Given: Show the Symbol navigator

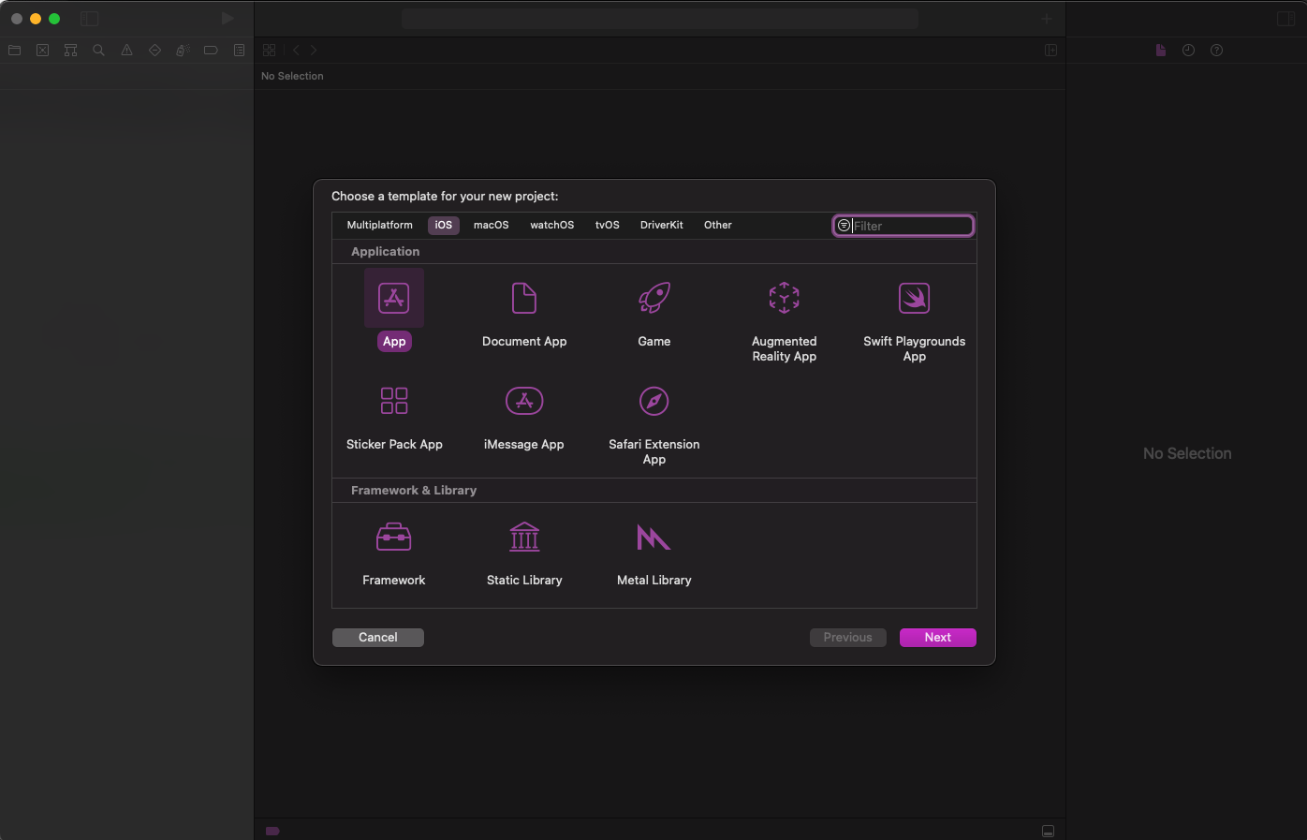Looking at the screenshot, I should tap(71, 51).
